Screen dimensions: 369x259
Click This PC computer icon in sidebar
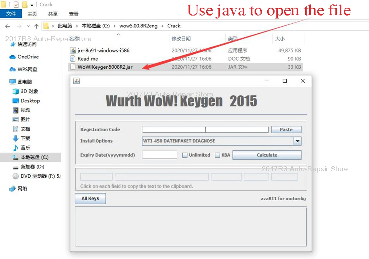[13, 82]
